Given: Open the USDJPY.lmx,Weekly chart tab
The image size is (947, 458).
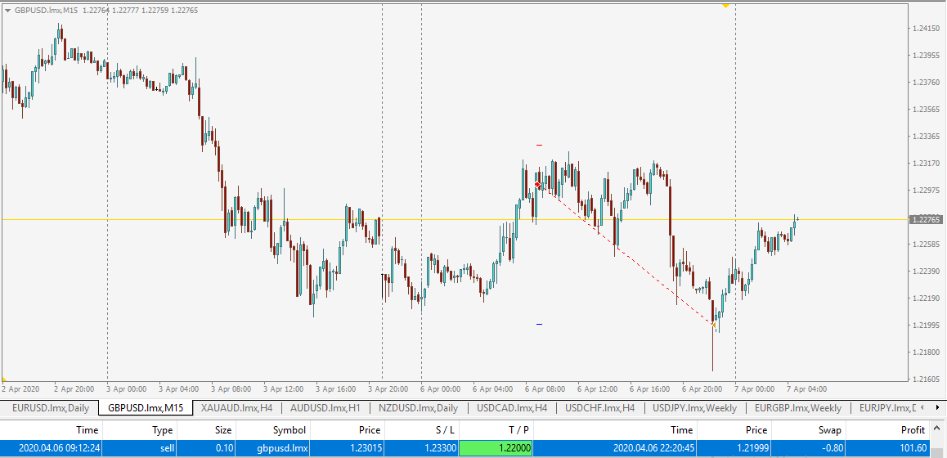Looking at the screenshot, I should pos(694,408).
